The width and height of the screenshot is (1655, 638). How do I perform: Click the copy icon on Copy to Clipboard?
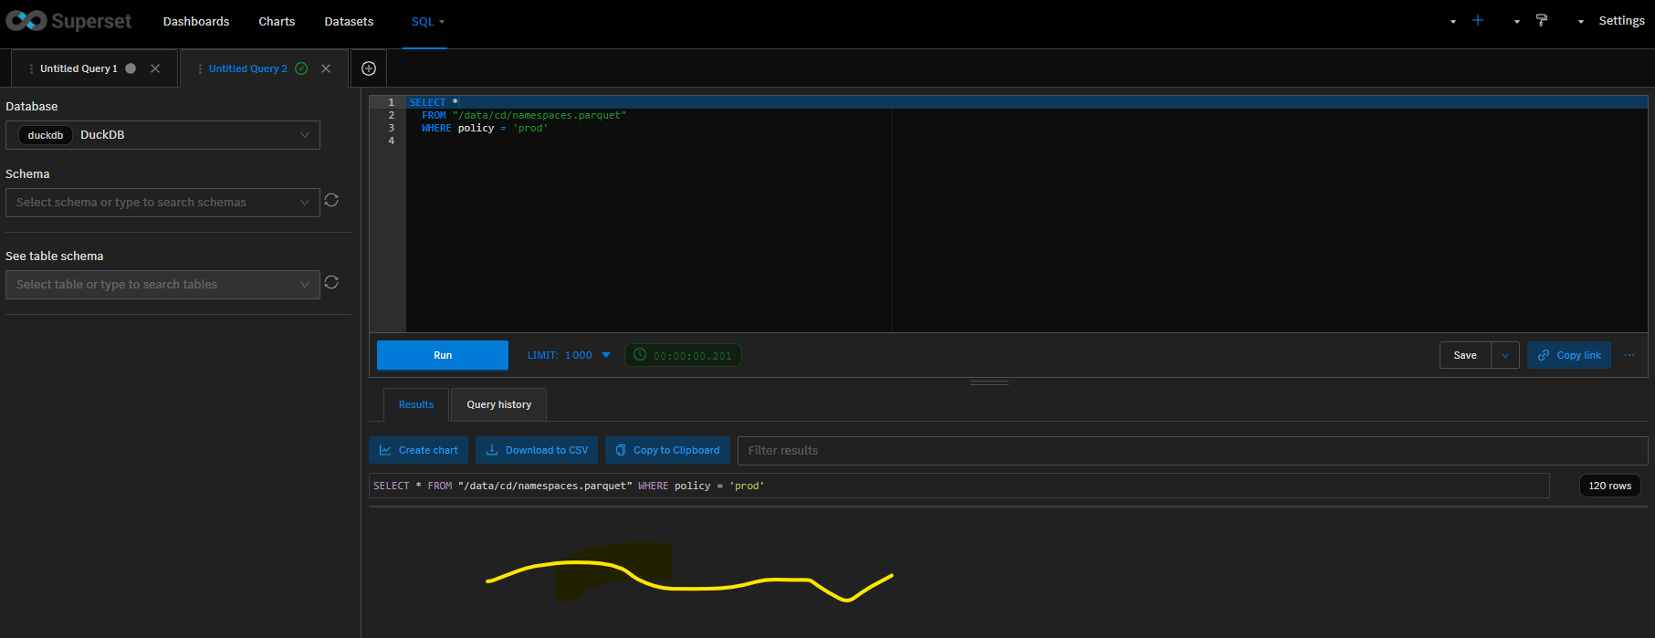point(621,450)
